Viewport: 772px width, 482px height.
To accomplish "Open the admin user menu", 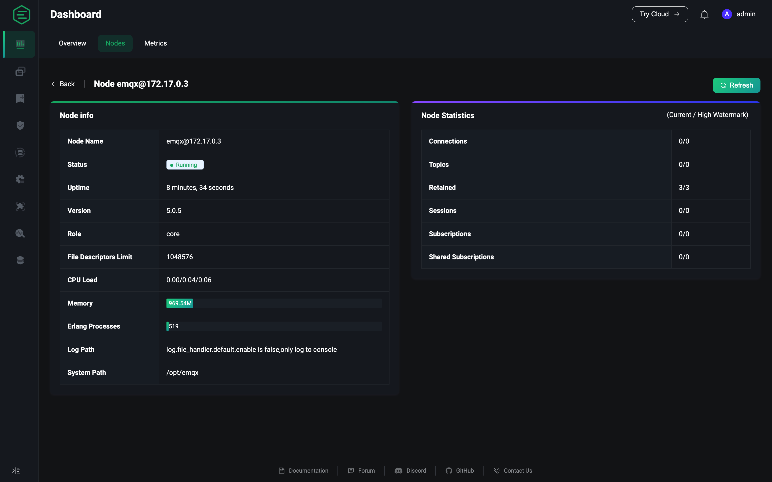I will pyautogui.click(x=739, y=14).
